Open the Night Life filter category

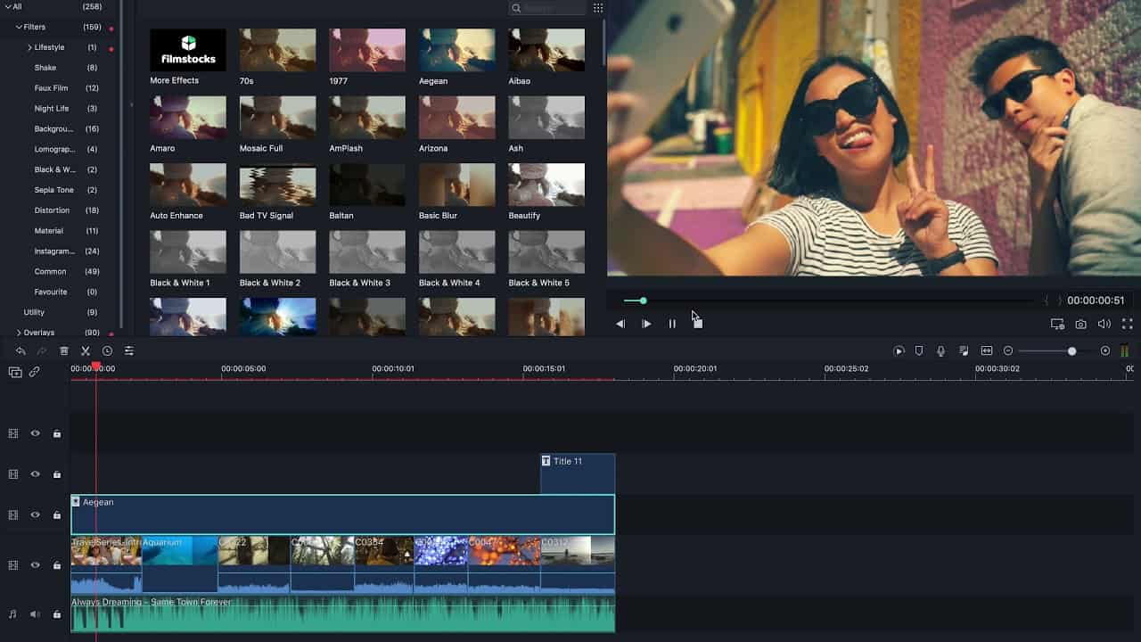pyautogui.click(x=52, y=108)
